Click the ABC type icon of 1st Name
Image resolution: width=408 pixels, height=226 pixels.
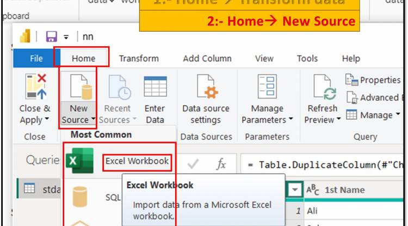(x=312, y=190)
